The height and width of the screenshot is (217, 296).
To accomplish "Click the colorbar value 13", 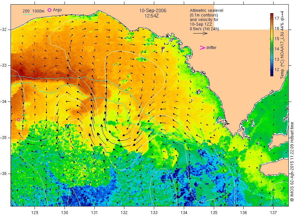I will (277, 59).
